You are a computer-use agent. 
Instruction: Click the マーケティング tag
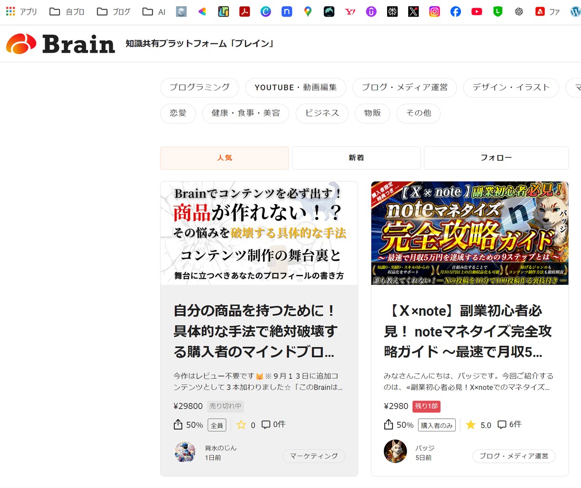314,456
